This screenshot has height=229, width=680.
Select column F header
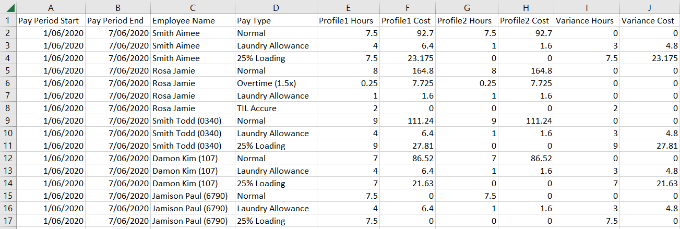pyautogui.click(x=408, y=8)
